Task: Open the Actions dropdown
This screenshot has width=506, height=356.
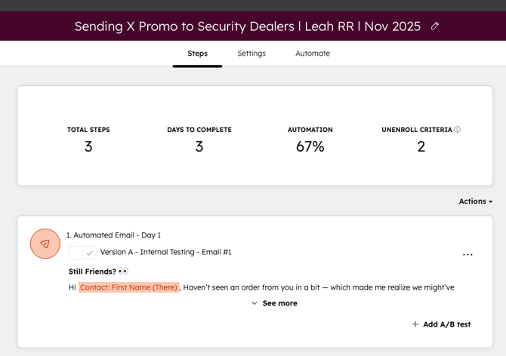Action: 475,201
